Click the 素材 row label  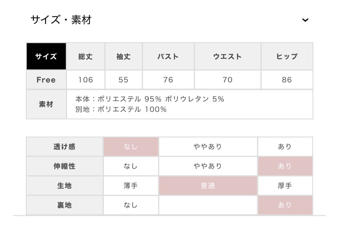coord(46,105)
